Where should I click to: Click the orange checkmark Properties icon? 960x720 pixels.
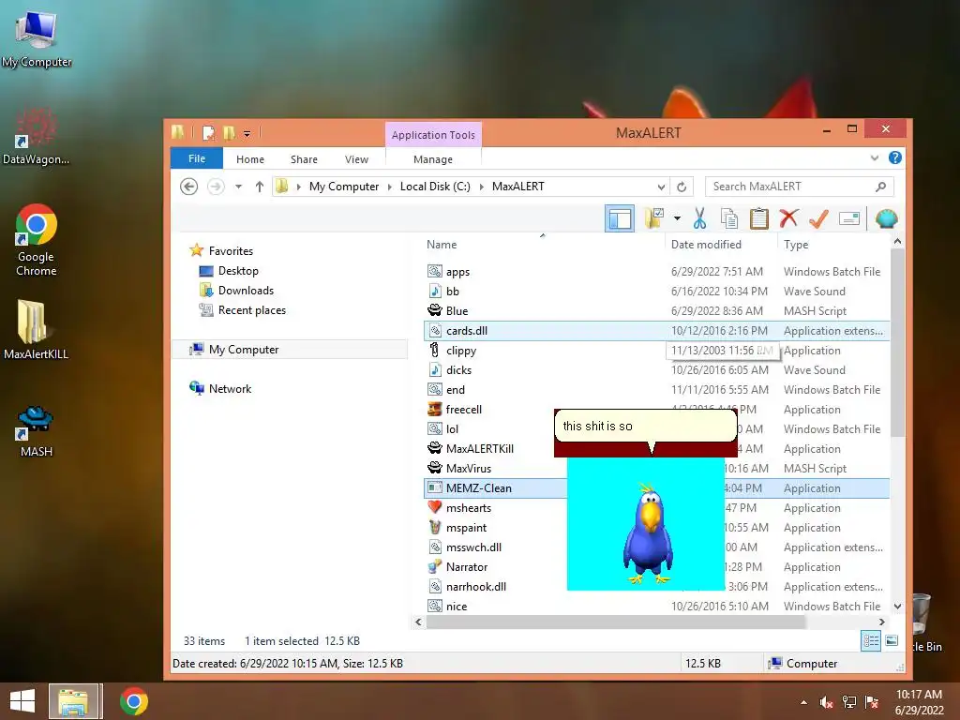coord(818,218)
